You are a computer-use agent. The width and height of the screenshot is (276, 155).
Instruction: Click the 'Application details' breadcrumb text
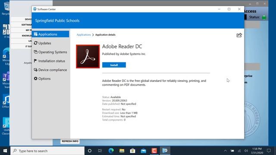click(x=105, y=35)
